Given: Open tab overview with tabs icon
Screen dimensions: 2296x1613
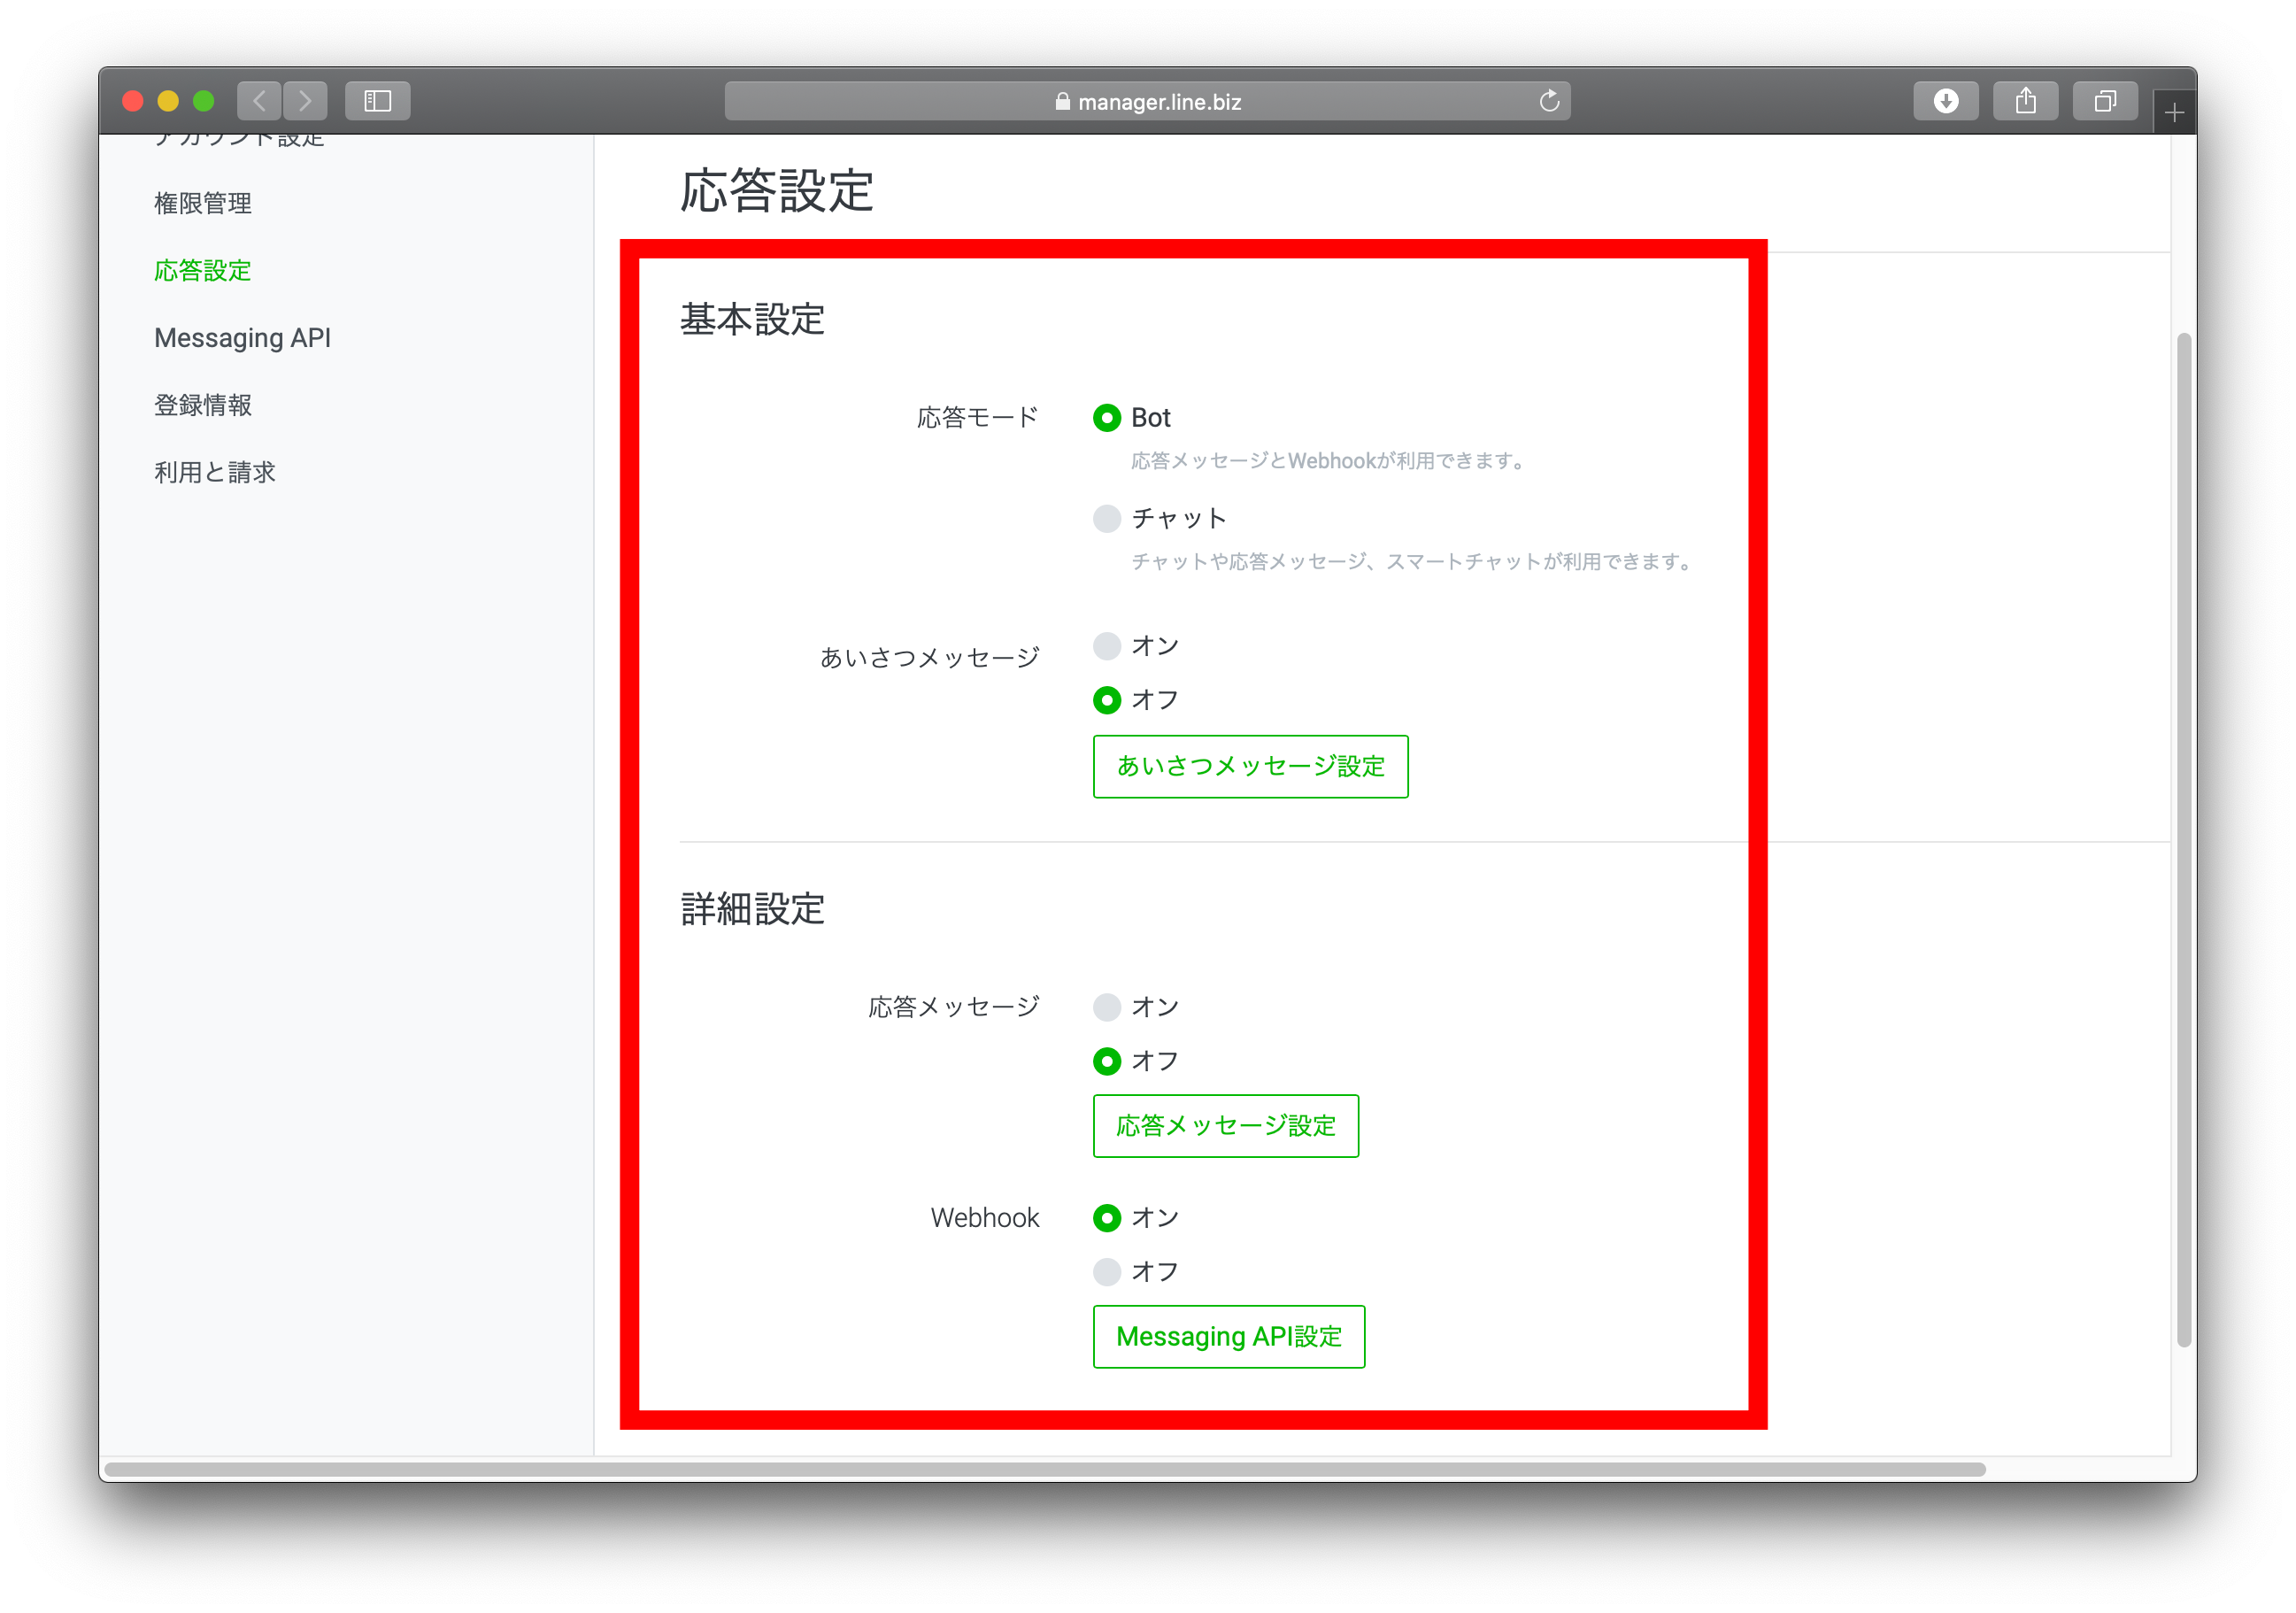Looking at the screenshot, I should click(2105, 100).
